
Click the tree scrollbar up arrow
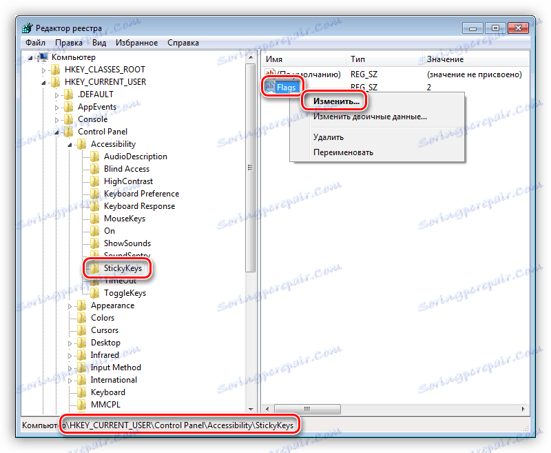pyautogui.click(x=251, y=57)
